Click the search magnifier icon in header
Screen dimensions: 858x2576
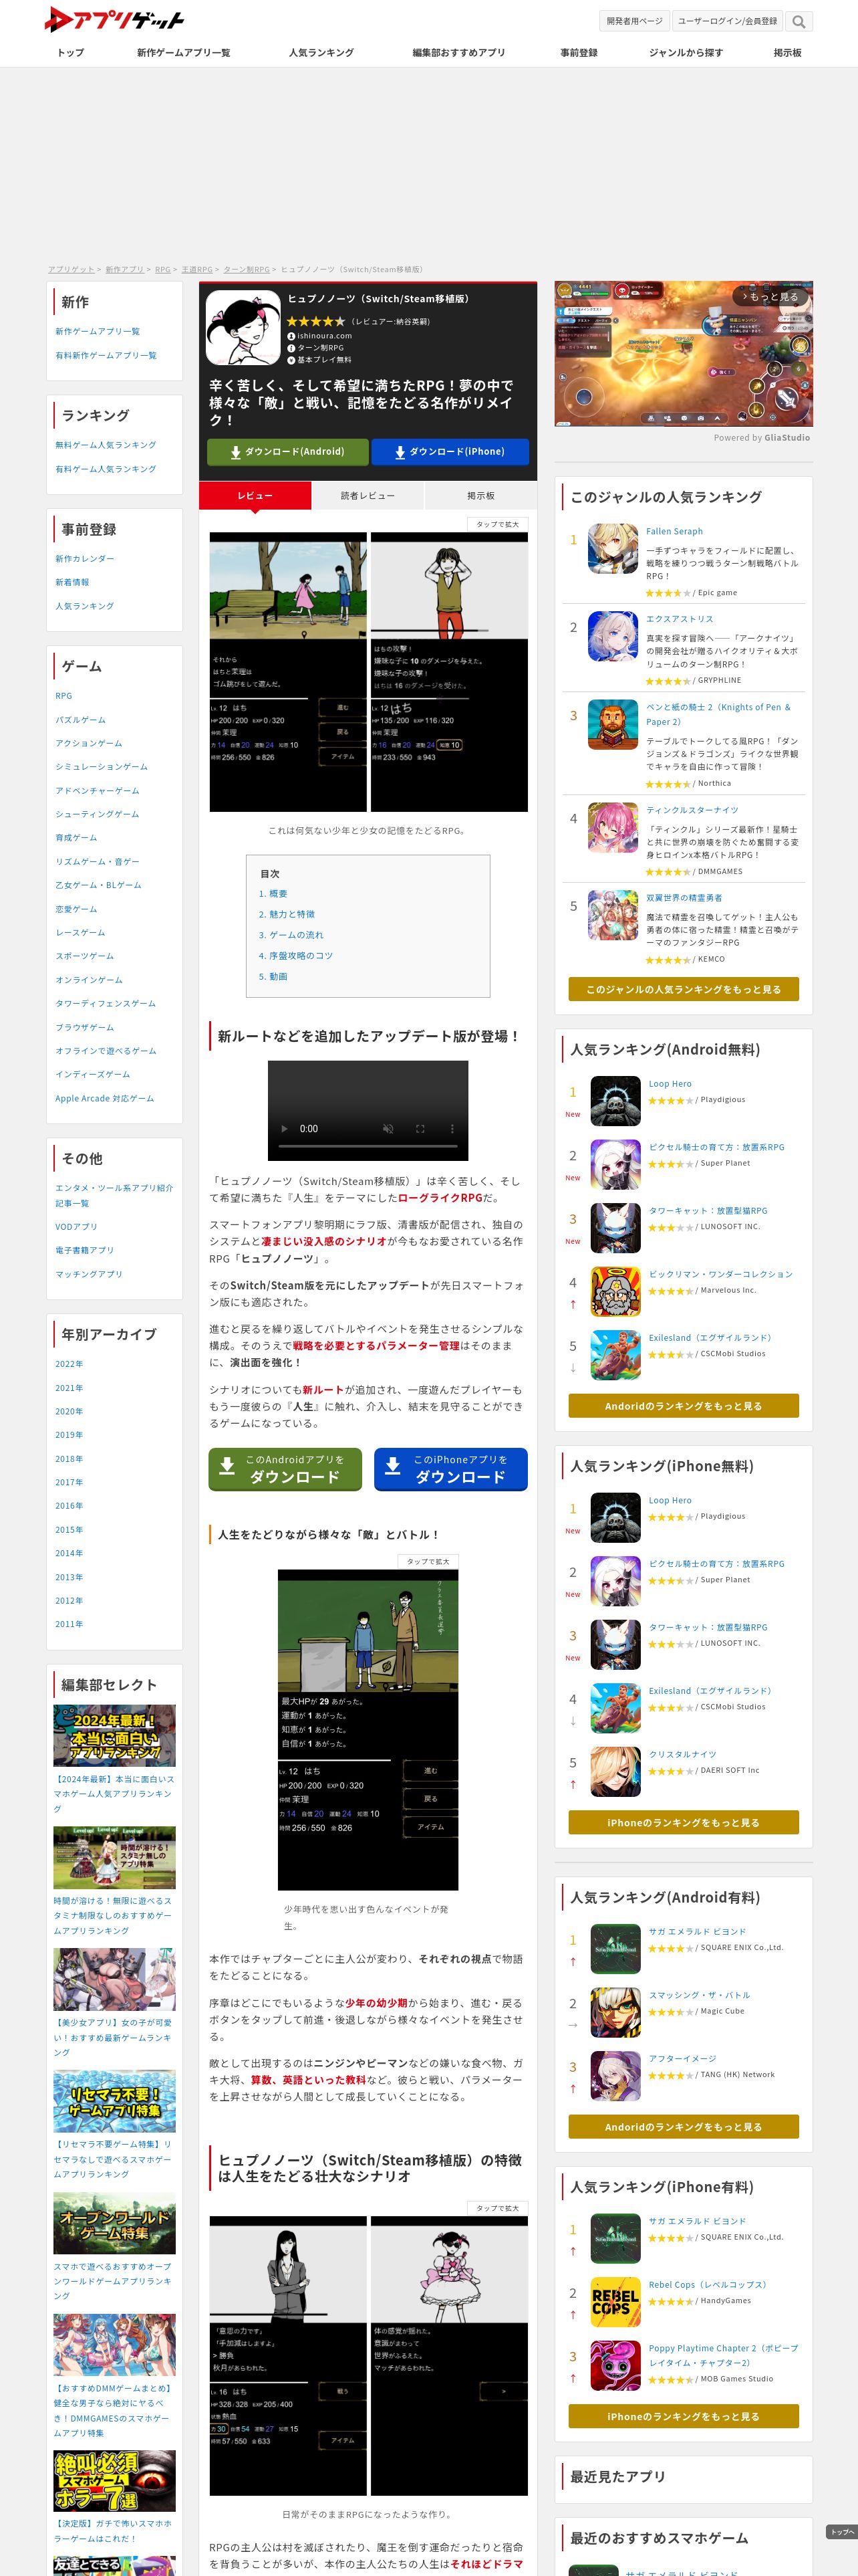tap(798, 21)
